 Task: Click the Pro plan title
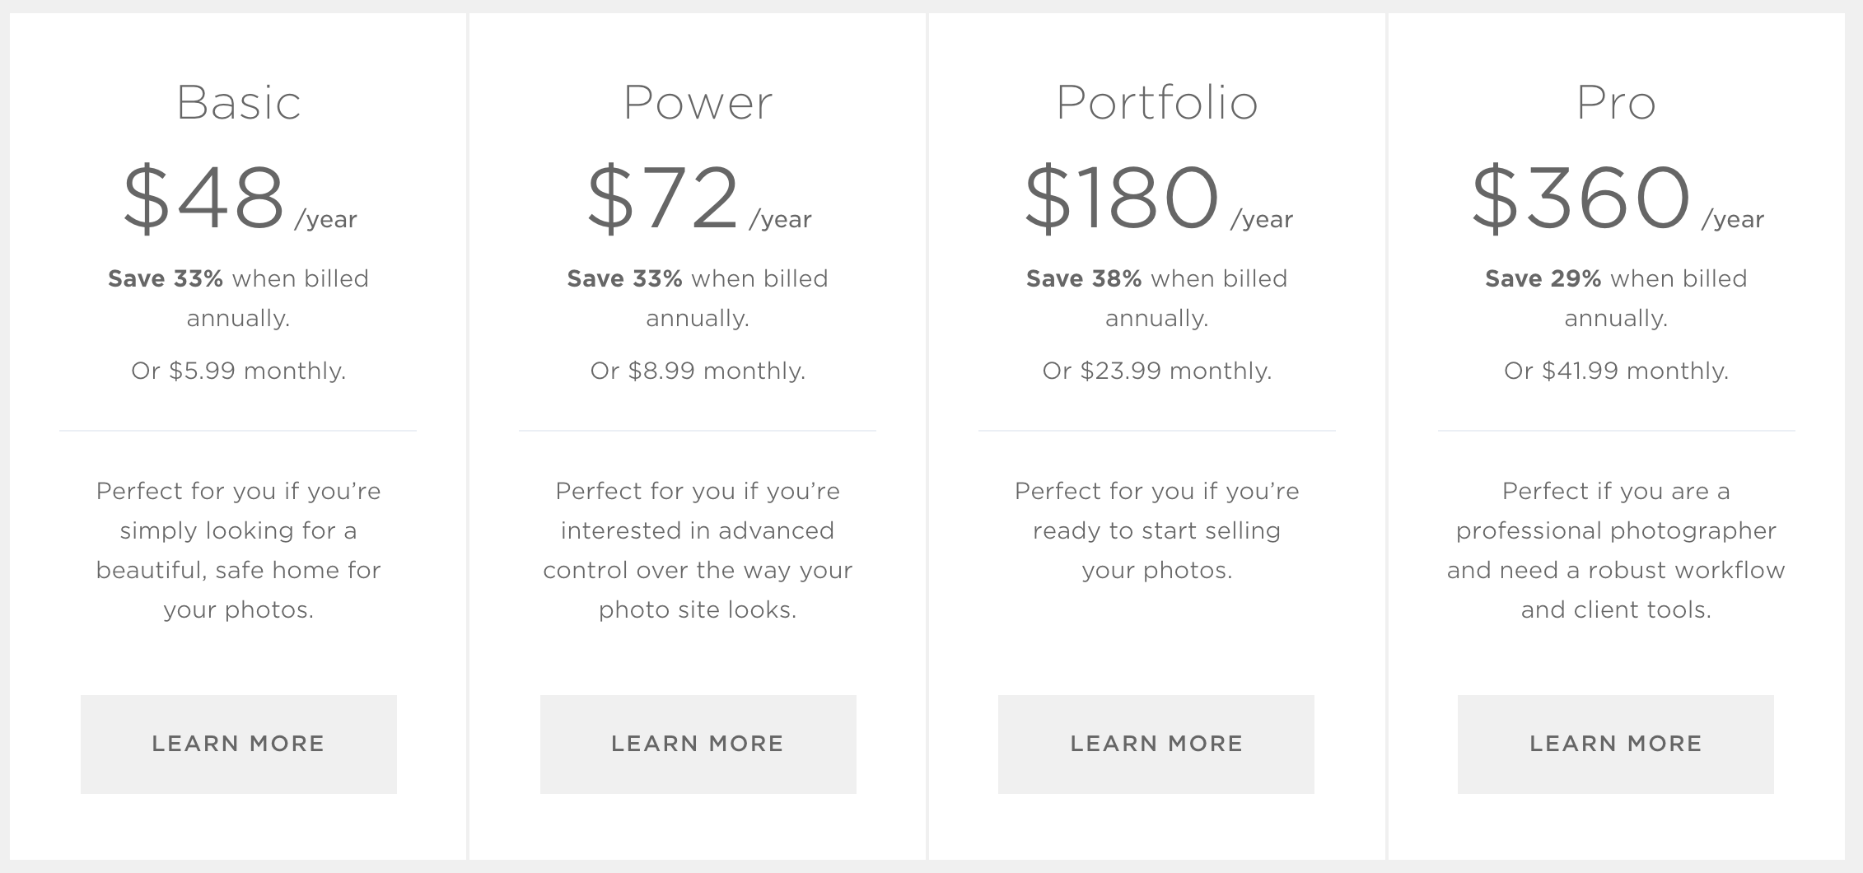1615,103
